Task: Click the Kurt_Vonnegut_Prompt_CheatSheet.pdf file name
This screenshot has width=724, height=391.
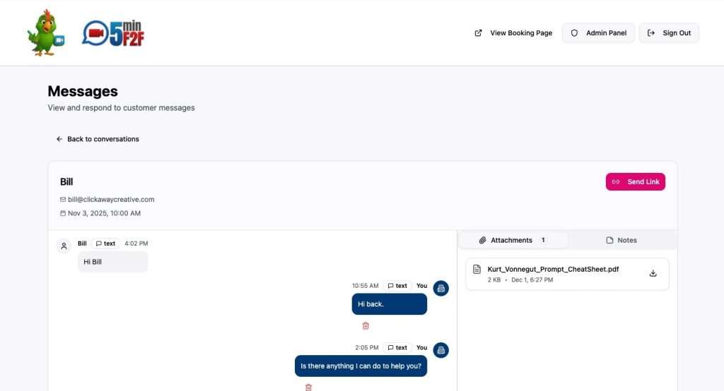Action: coord(553,270)
